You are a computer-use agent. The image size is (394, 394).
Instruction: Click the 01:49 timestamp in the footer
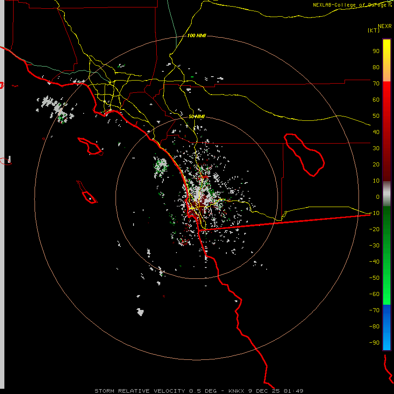293,391
